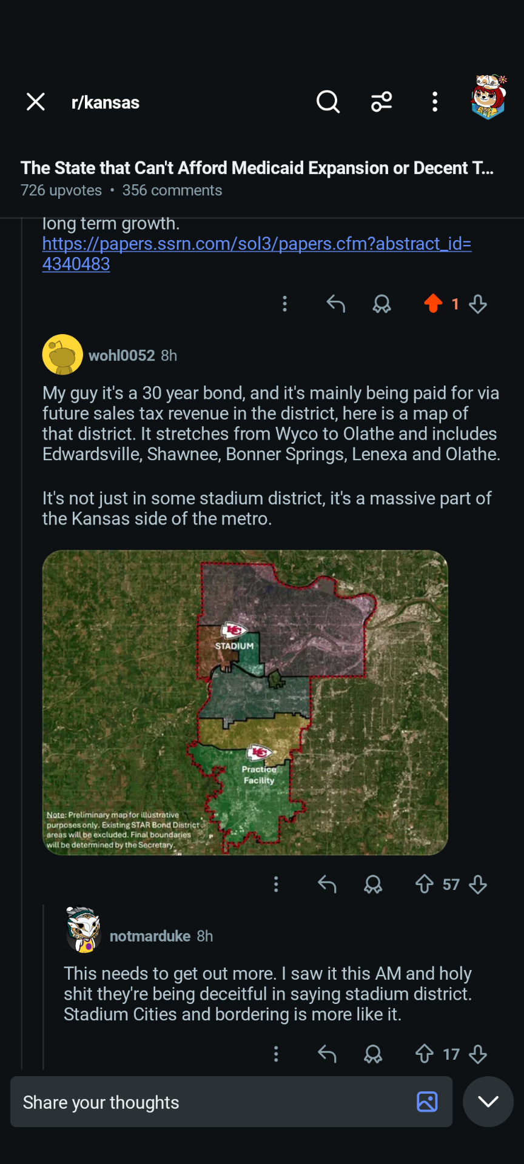The image size is (524, 1164).
Task: Open more options on notmarduke's comment
Action: click(276, 1054)
